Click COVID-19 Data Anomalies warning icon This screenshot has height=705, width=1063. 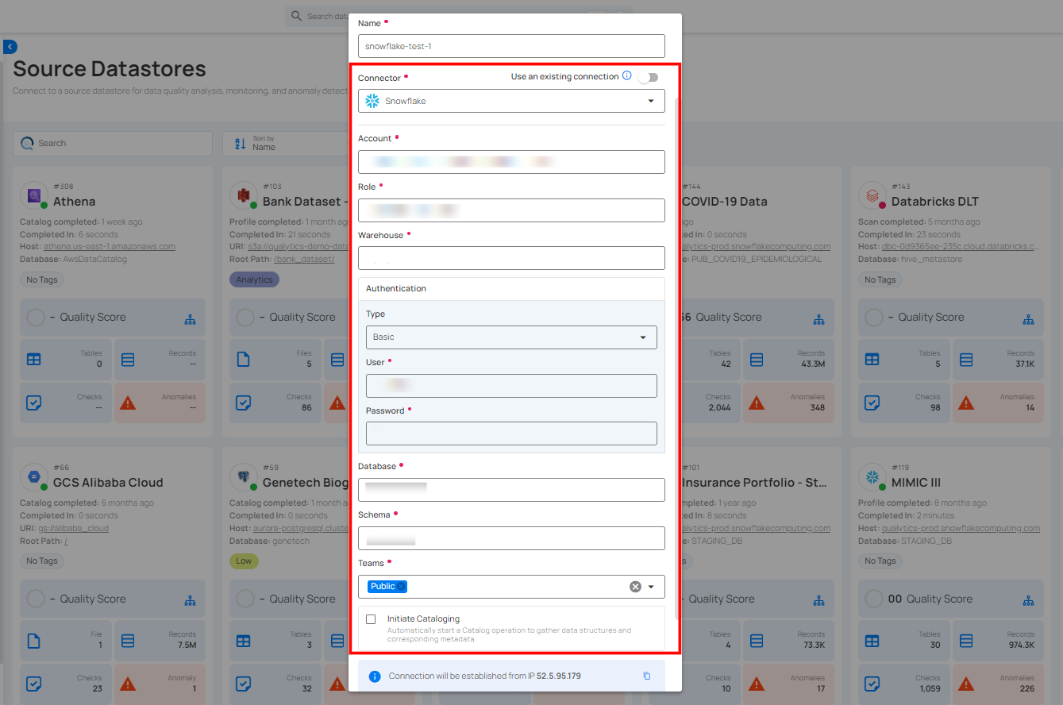click(x=757, y=403)
